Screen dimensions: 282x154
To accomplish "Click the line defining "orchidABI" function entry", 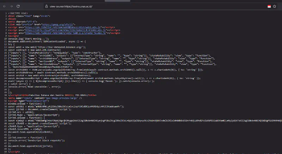I will [110, 56].
